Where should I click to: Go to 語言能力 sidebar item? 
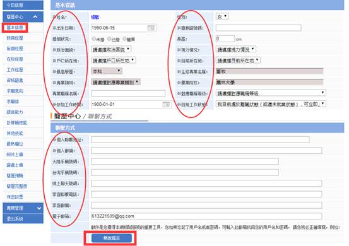[x=15, y=112]
